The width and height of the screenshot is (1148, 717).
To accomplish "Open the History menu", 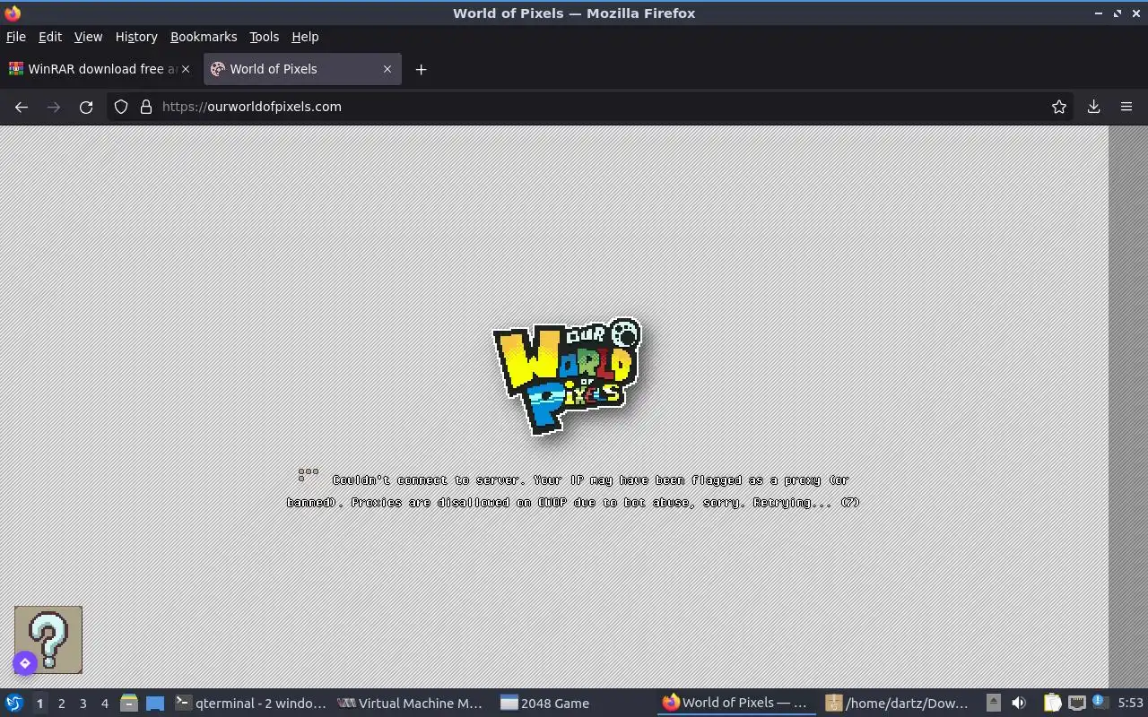I will (x=136, y=37).
